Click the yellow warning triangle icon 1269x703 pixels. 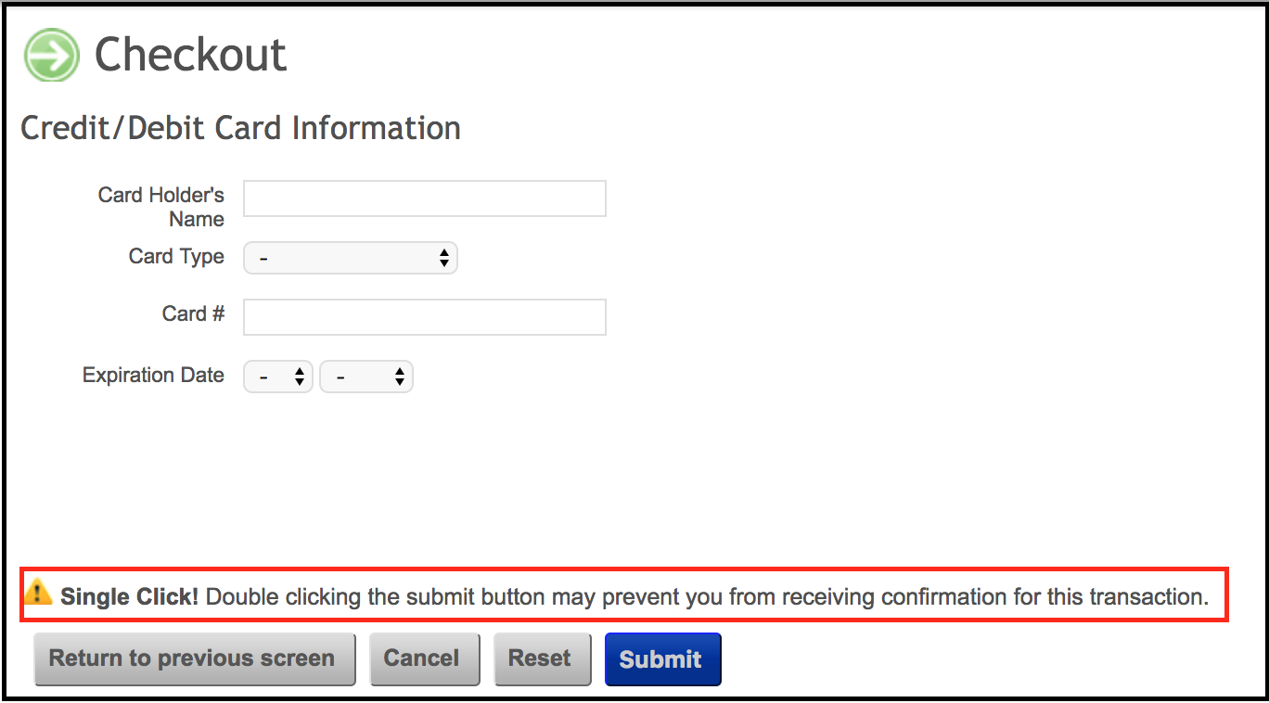click(x=38, y=591)
